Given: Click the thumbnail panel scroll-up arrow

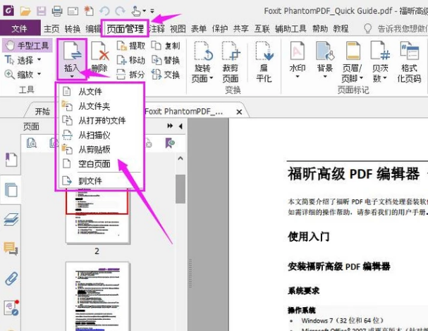Looking at the screenshot, I should (x=181, y=158).
